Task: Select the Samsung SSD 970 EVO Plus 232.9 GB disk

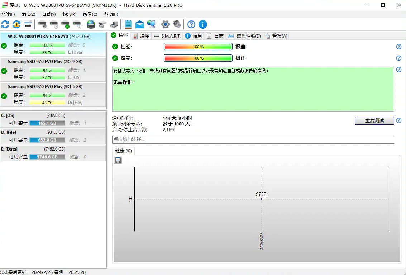Action: click(x=53, y=70)
